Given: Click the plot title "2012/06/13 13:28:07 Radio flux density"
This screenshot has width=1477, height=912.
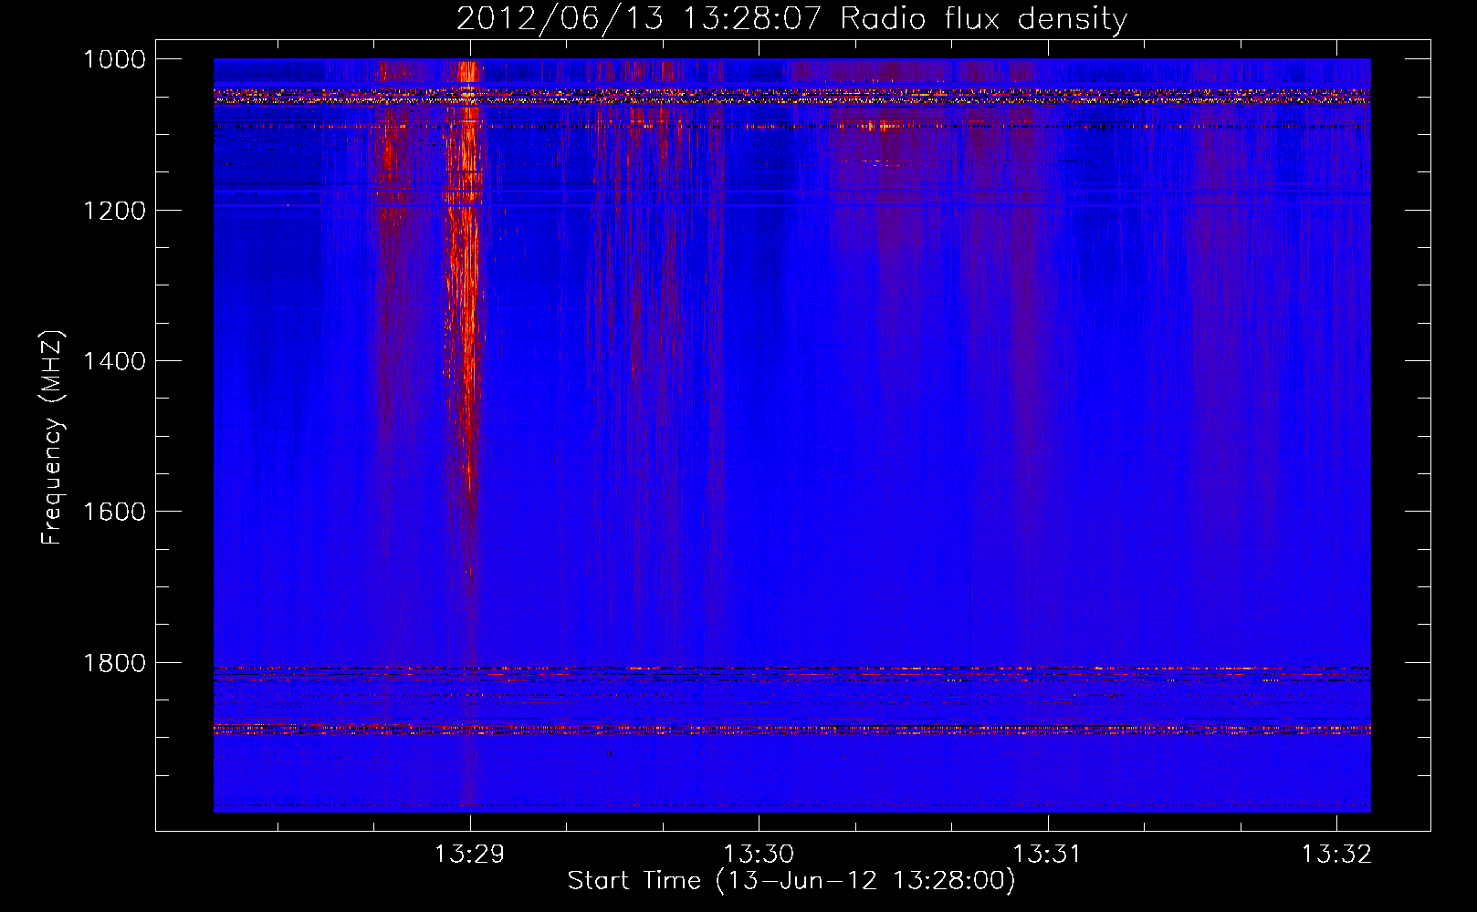Looking at the screenshot, I should tap(791, 18).
